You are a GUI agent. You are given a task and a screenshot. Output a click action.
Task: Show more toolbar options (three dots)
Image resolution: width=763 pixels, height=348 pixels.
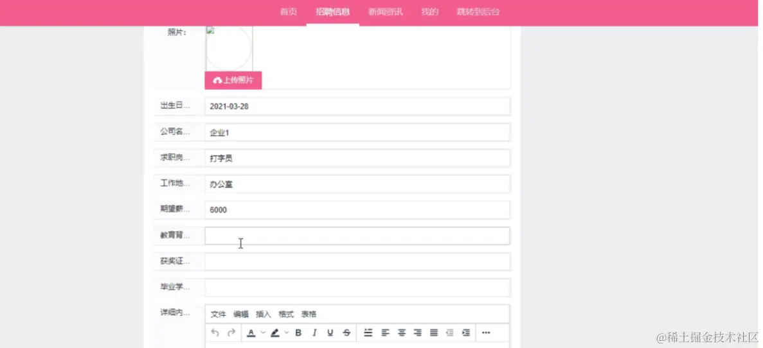click(486, 333)
